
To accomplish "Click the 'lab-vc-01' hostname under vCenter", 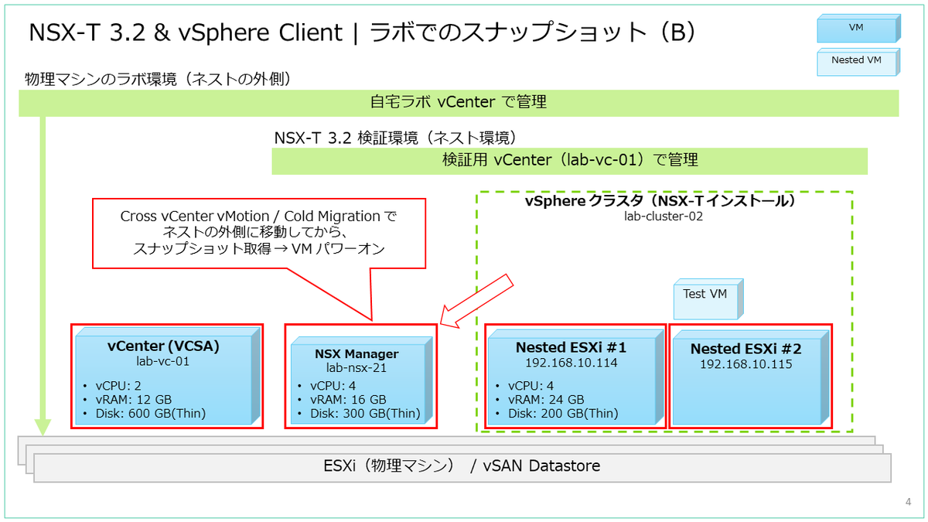I will point(163,360).
